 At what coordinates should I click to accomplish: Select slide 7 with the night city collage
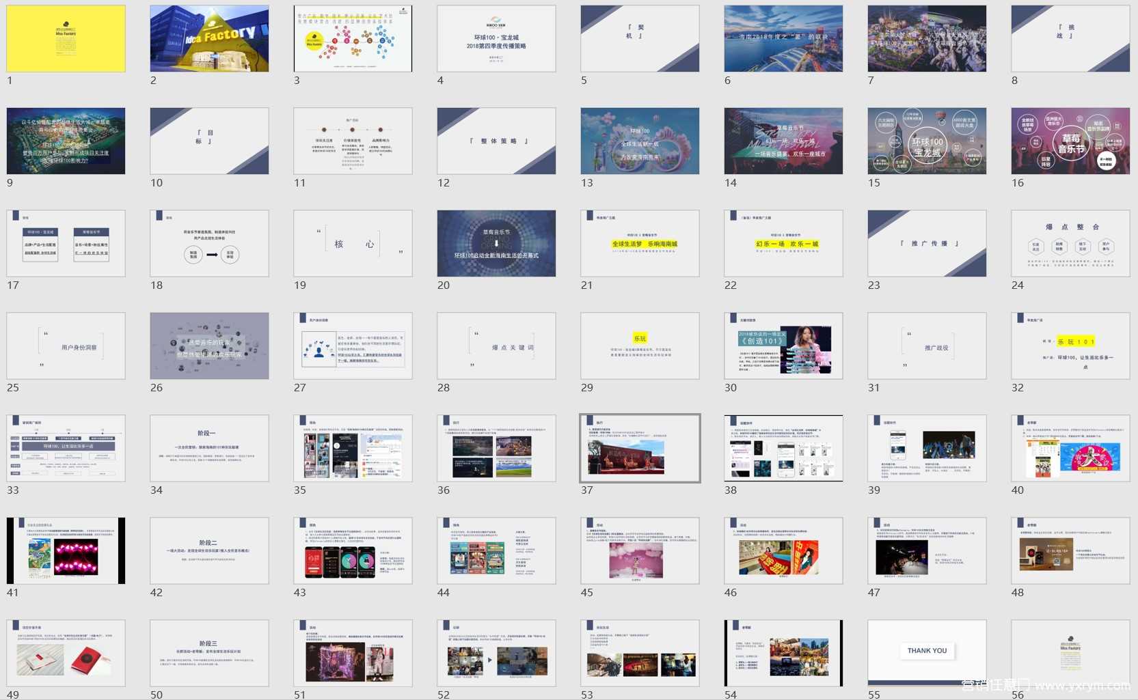coord(927,38)
